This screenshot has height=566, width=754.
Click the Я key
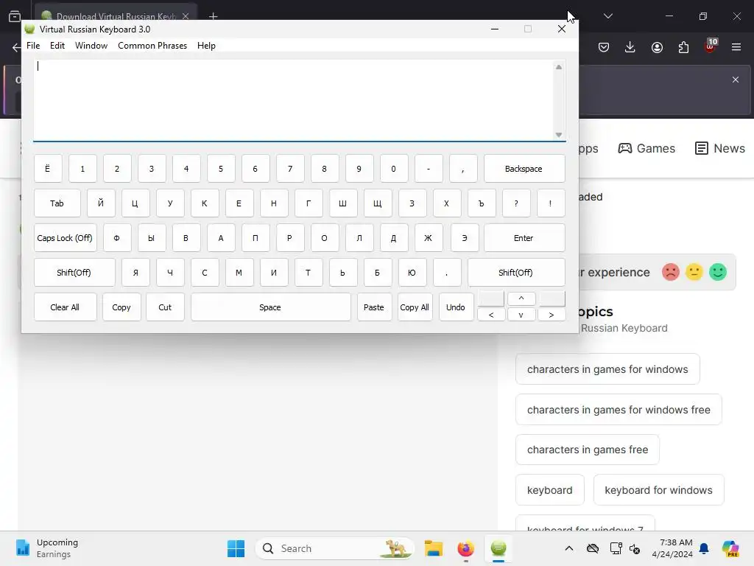135,273
